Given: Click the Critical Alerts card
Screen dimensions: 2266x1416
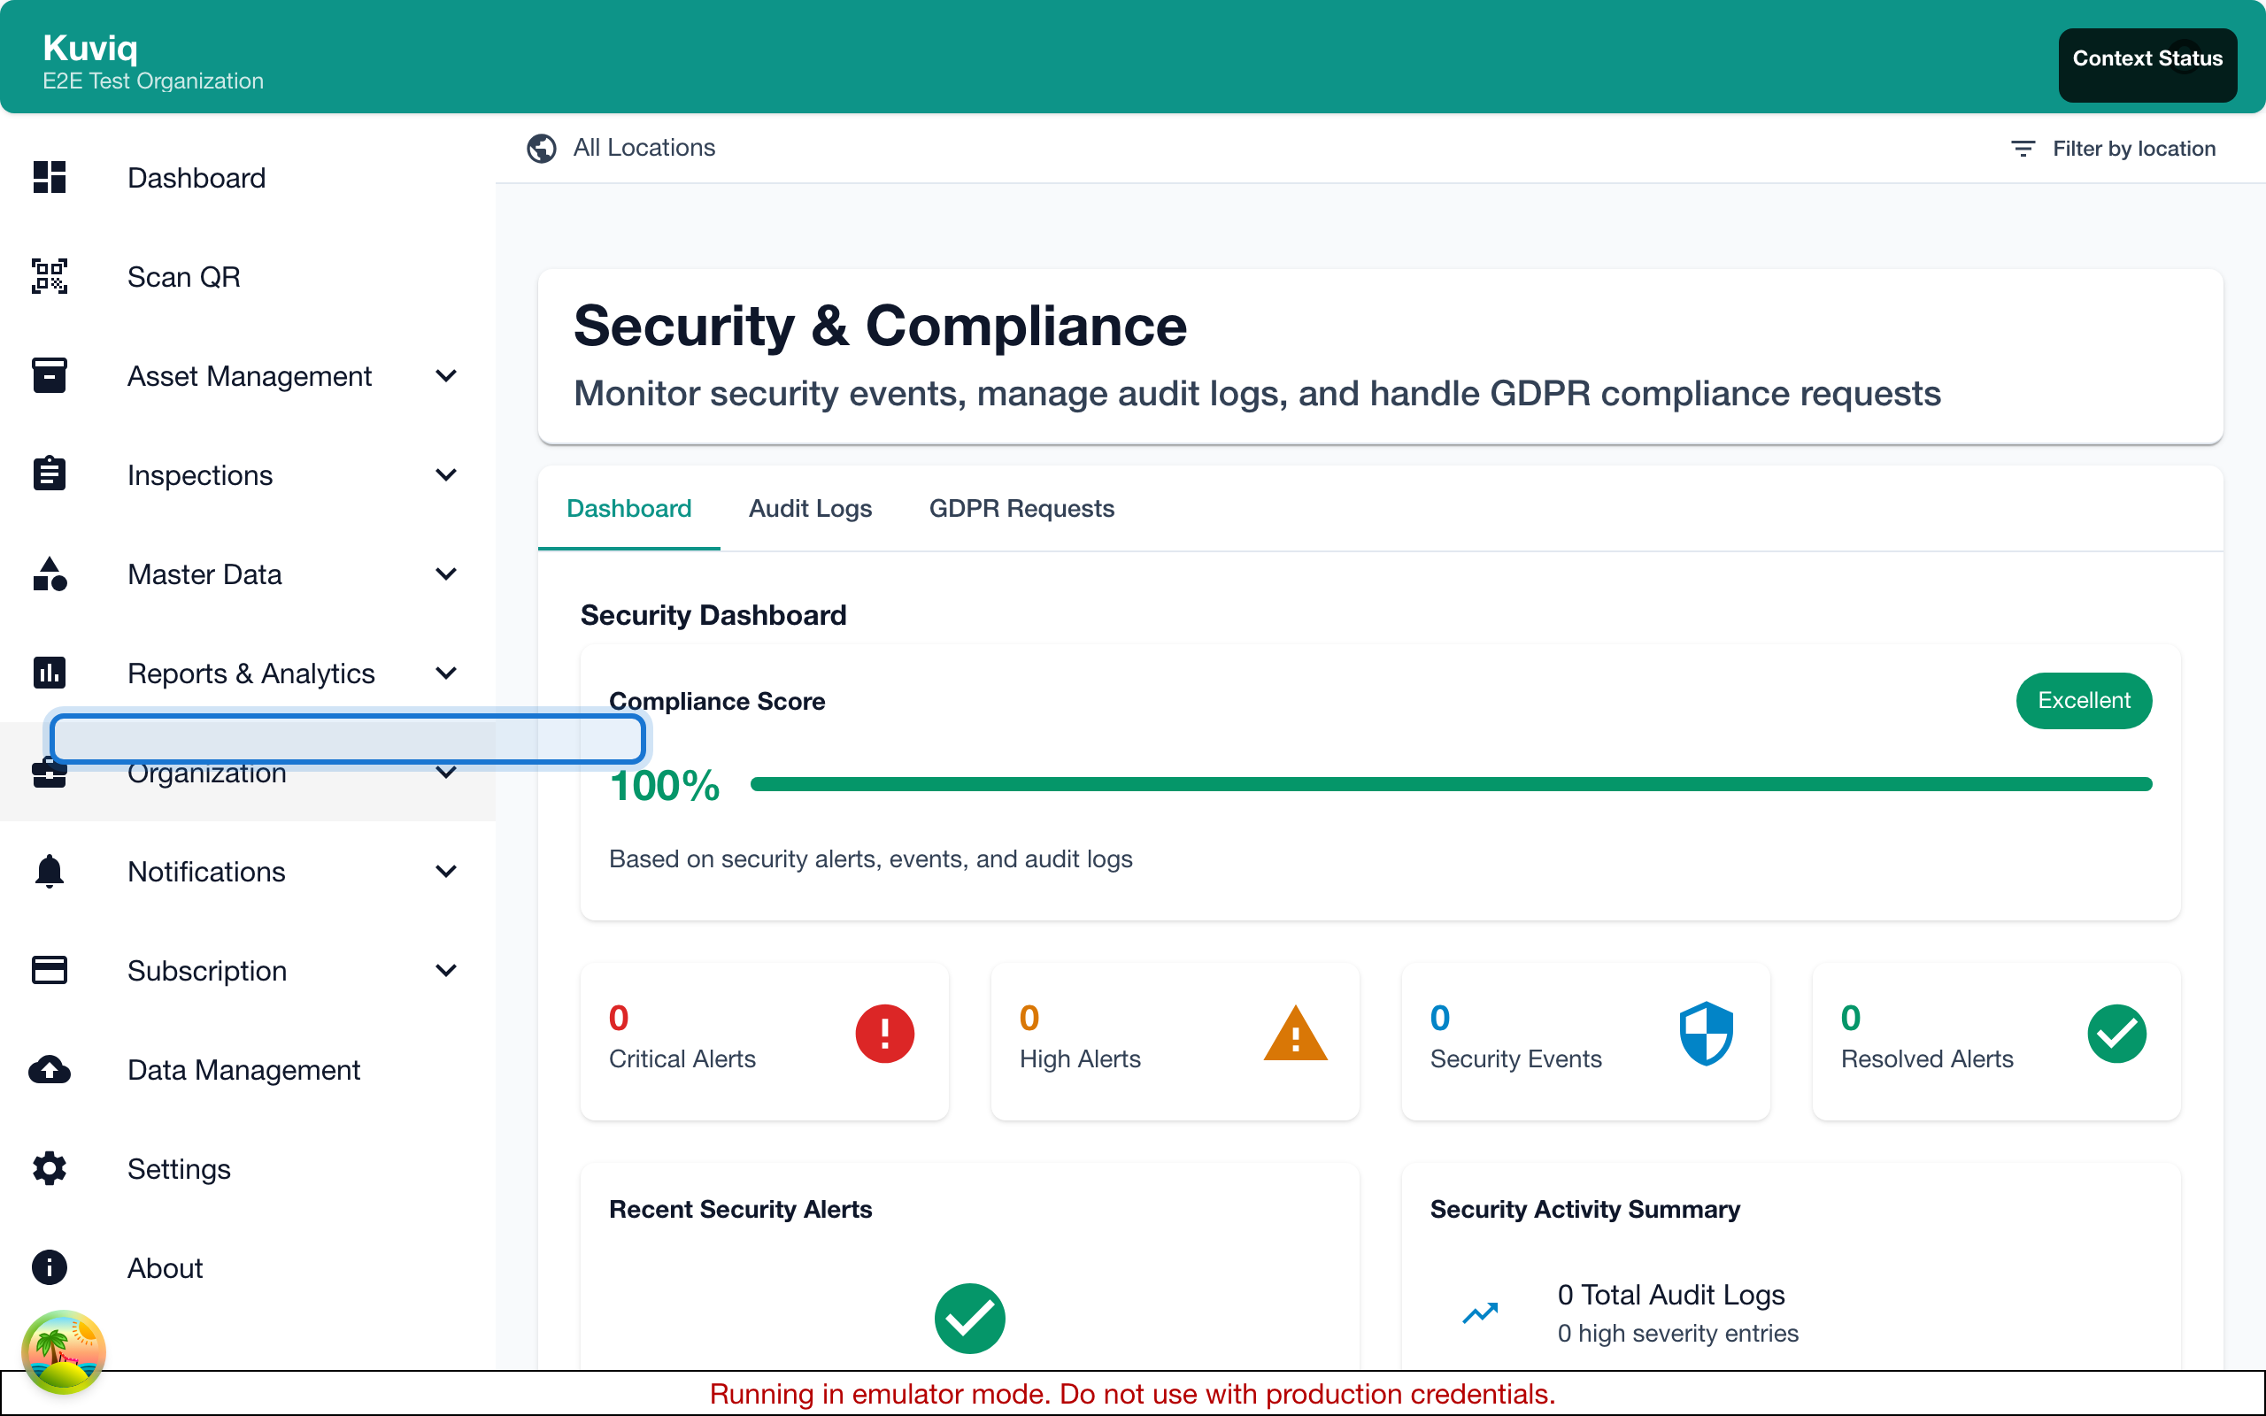Looking at the screenshot, I should (x=764, y=1041).
